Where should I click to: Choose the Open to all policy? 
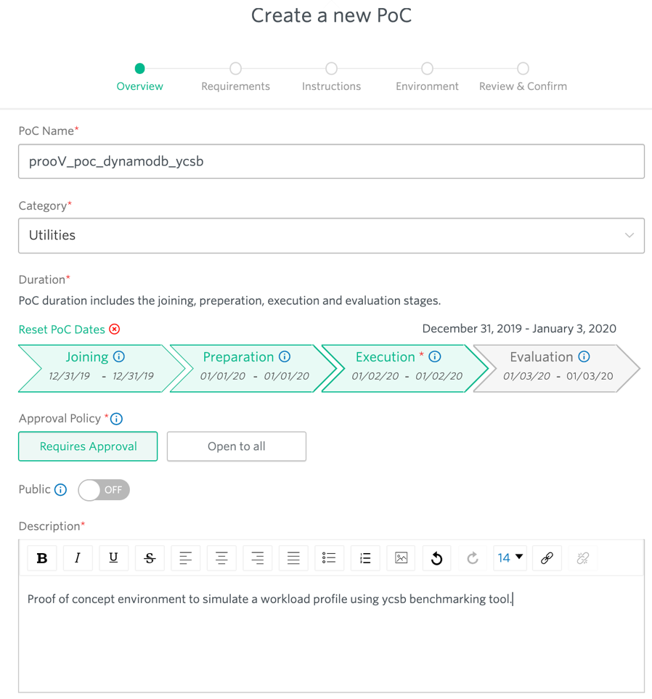[237, 446]
